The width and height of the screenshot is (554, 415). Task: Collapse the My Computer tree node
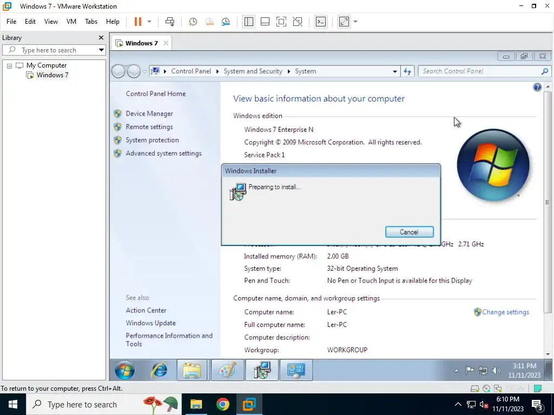tap(10, 65)
